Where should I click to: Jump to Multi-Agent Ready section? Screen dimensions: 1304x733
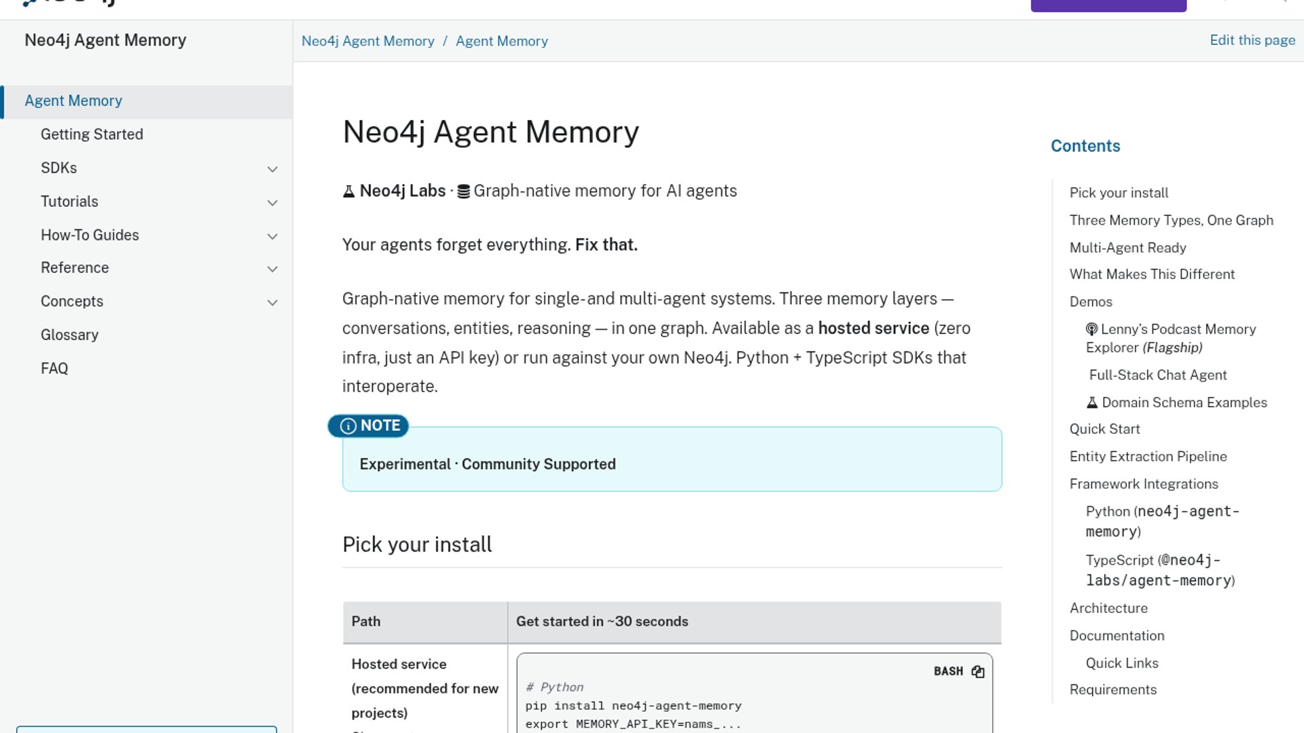[1127, 248]
